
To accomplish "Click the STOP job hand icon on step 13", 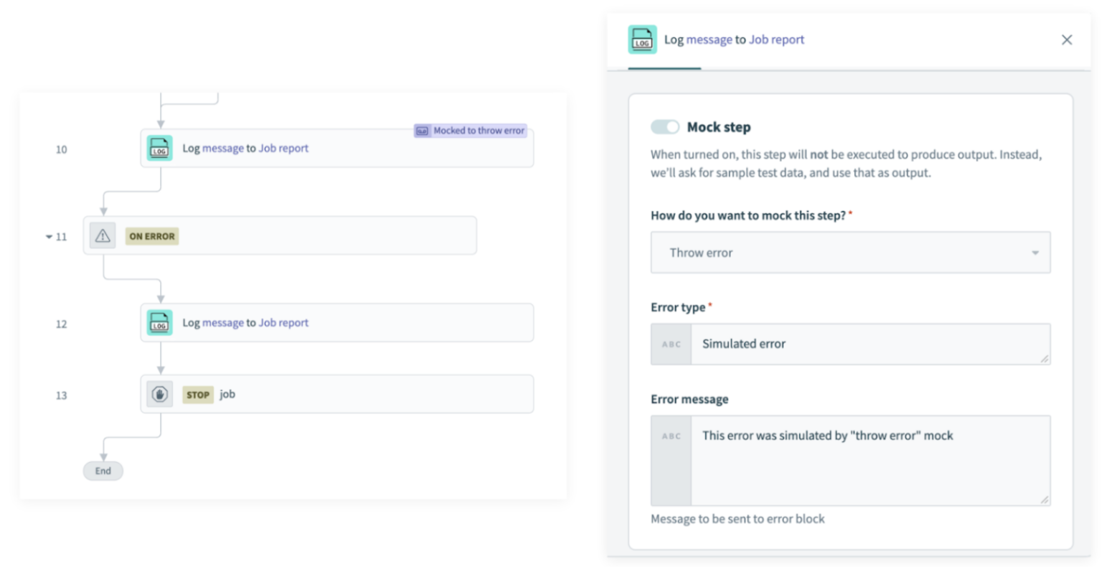I will 159,393.
